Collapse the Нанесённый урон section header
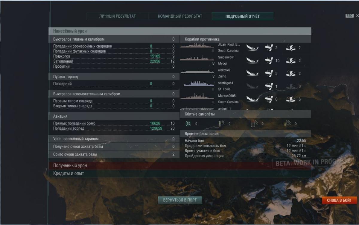Image resolution: width=359 pixels, height=225 pixels. point(180,31)
